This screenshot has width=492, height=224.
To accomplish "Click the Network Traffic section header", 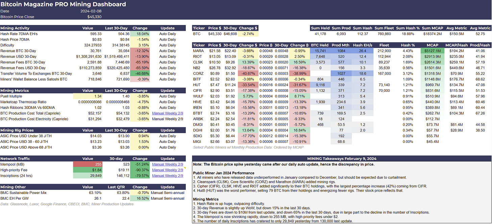I will 15,158.
